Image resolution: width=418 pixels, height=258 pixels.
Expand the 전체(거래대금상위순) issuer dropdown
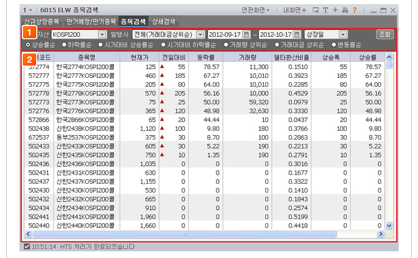200,34
